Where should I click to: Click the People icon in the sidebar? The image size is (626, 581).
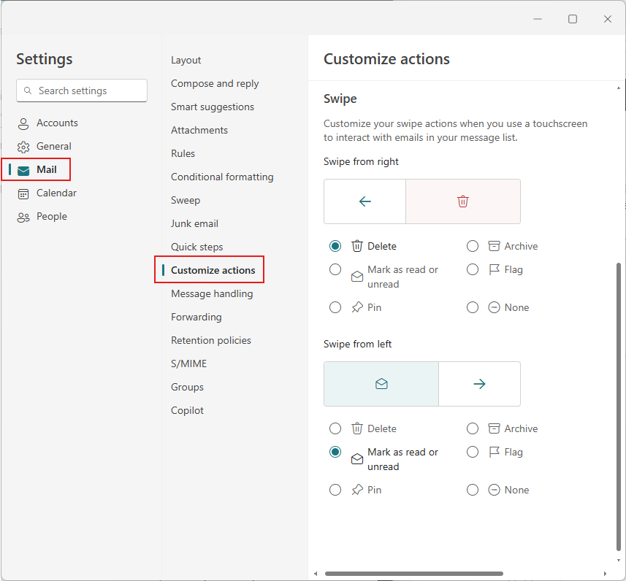pos(24,216)
